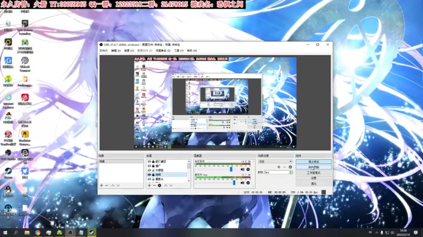Open 麦克风/Aux channel settings gear
Screen dimensions: 423x237
248,183
